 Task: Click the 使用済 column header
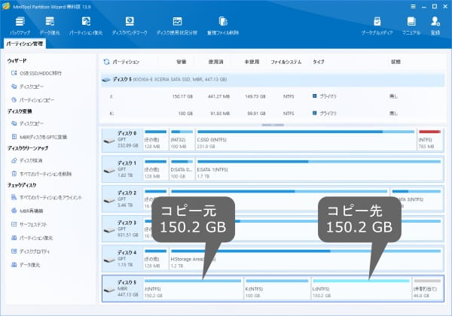tap(216, 62)
